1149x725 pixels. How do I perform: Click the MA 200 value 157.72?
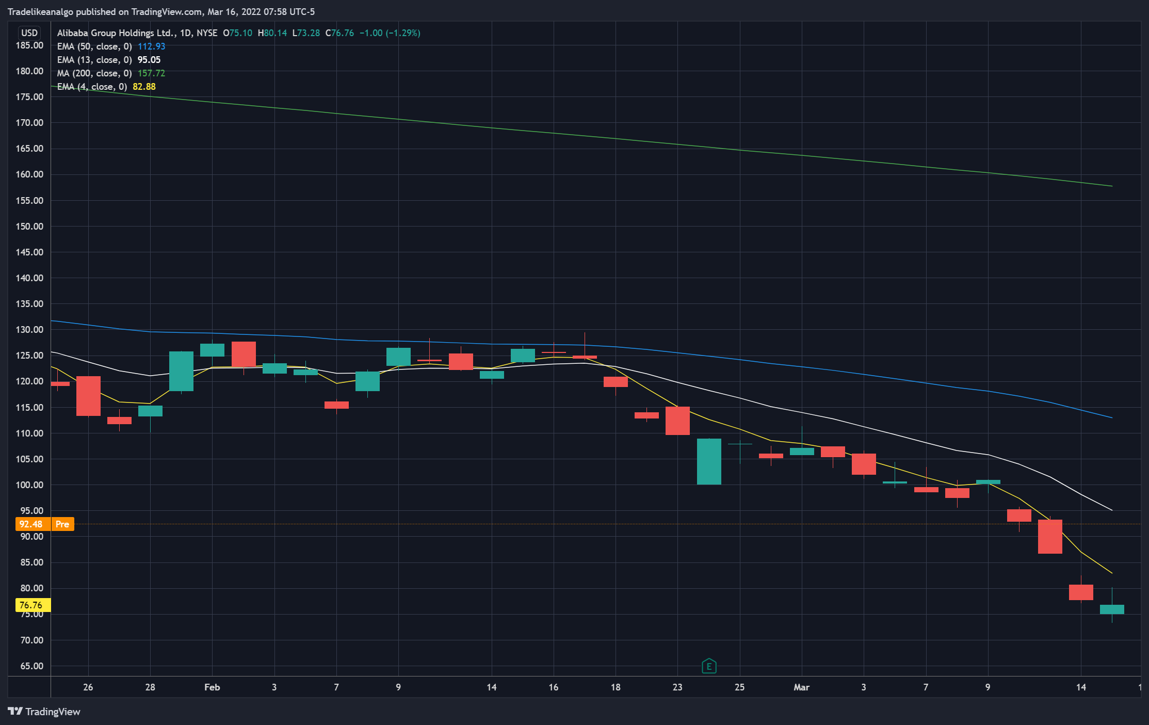point(151,73)
